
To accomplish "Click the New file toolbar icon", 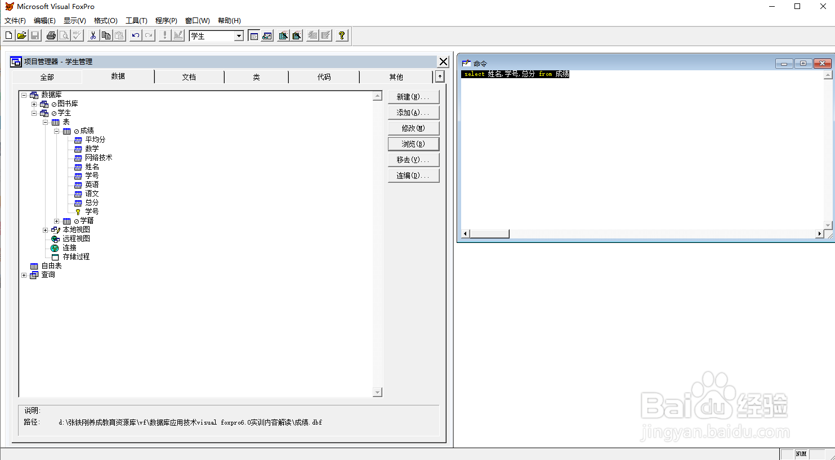I will [8, 35].
